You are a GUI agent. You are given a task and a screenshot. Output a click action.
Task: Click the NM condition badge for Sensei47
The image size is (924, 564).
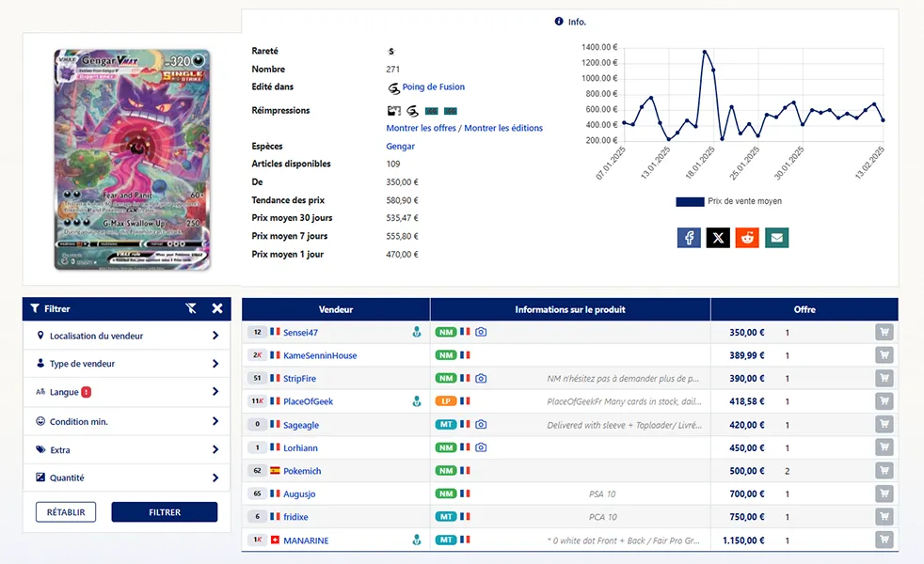[x=446, y=332]
